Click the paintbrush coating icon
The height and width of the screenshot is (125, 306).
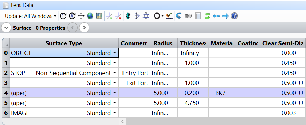tap(169, 16)
